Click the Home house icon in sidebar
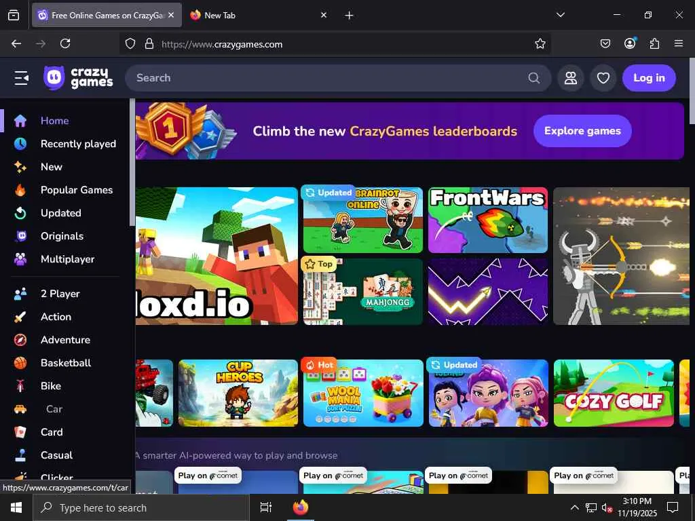Image resolution: width=695 pixels, height=521 pixels. point(20,121)
